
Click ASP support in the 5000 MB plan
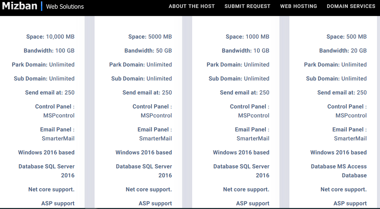point(155,203)
